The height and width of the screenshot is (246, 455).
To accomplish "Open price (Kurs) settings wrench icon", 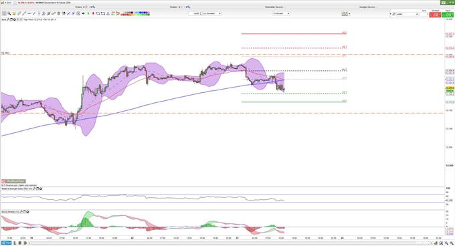I will (x=8, y=19).
